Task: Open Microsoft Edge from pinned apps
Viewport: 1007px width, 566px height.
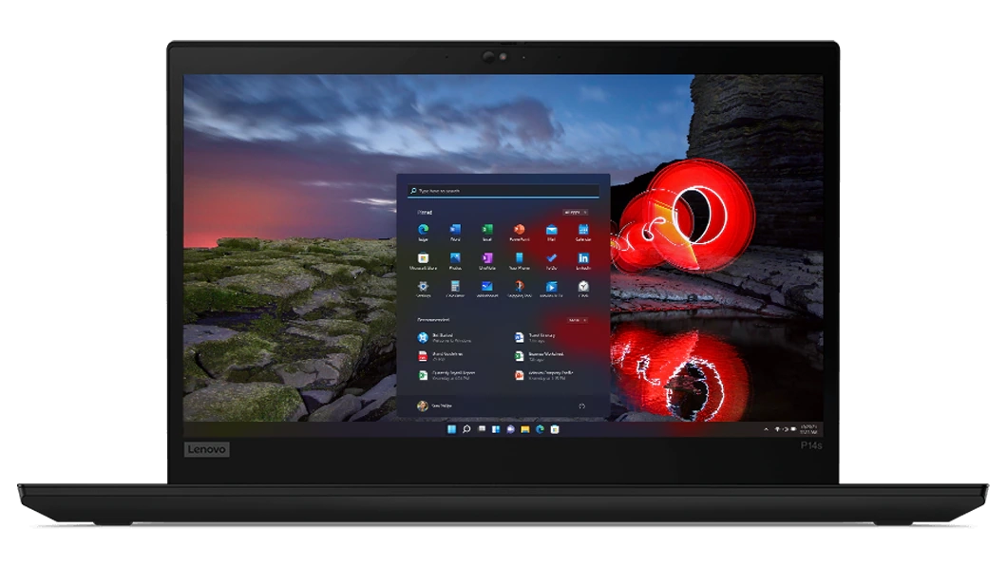Action: [x=424, y=230]
